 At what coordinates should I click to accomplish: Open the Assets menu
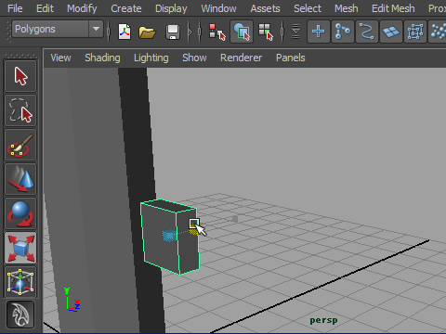point(265,8)
